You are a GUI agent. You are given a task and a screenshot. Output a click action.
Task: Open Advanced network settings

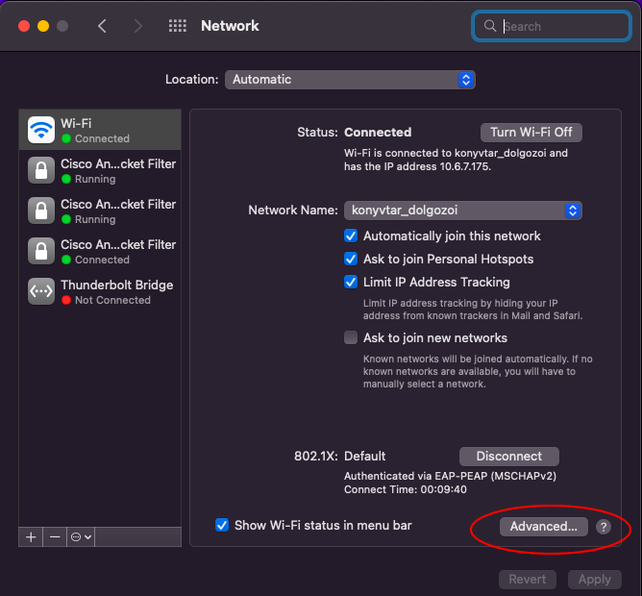pos(543,526)
